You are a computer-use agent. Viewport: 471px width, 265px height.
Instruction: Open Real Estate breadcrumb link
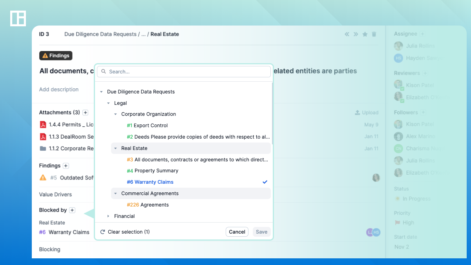[165, 34]
